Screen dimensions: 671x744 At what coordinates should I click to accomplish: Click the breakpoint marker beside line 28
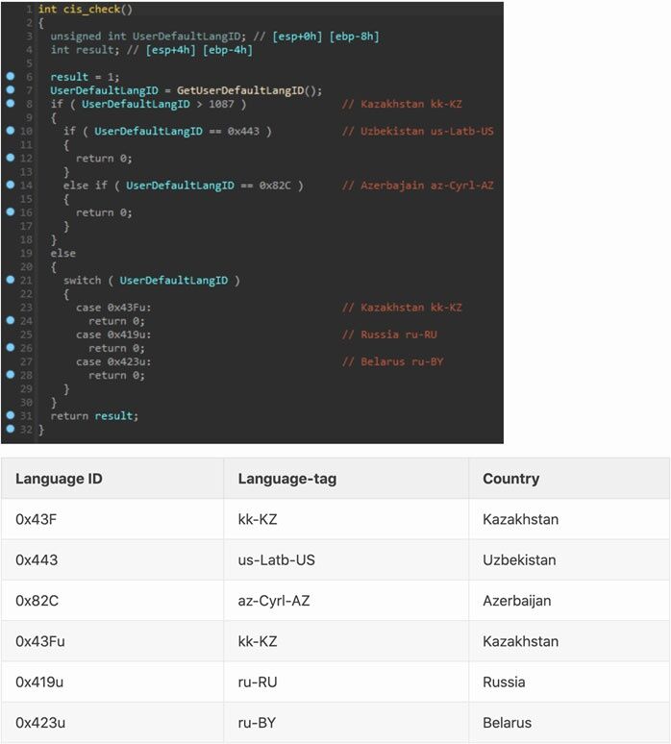click(11, 375)
